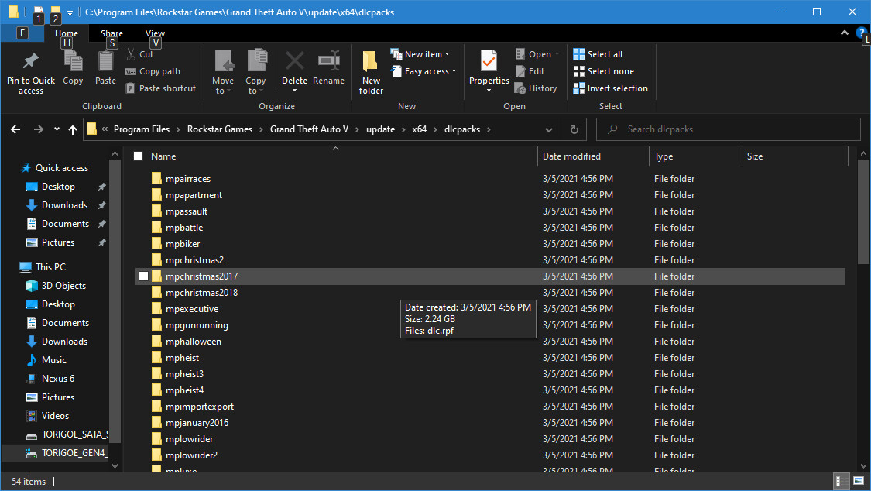Click Select none in the ribbon
The height and width of the screenshot is (491, 871).
(603, 71)
